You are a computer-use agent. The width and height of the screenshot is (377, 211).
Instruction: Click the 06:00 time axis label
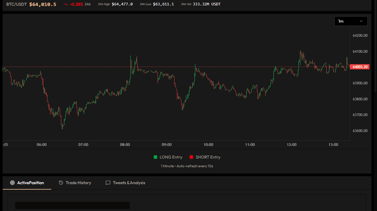pyautogui.click(x=42, y=145)
